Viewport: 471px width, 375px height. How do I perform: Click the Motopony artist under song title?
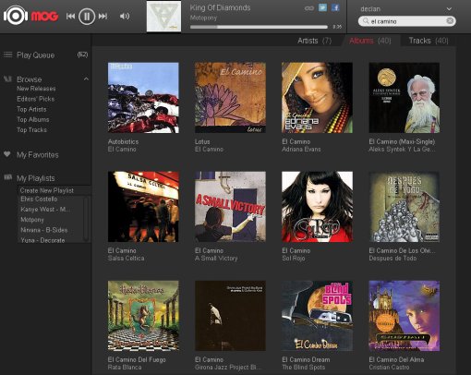tap(203, 18)
